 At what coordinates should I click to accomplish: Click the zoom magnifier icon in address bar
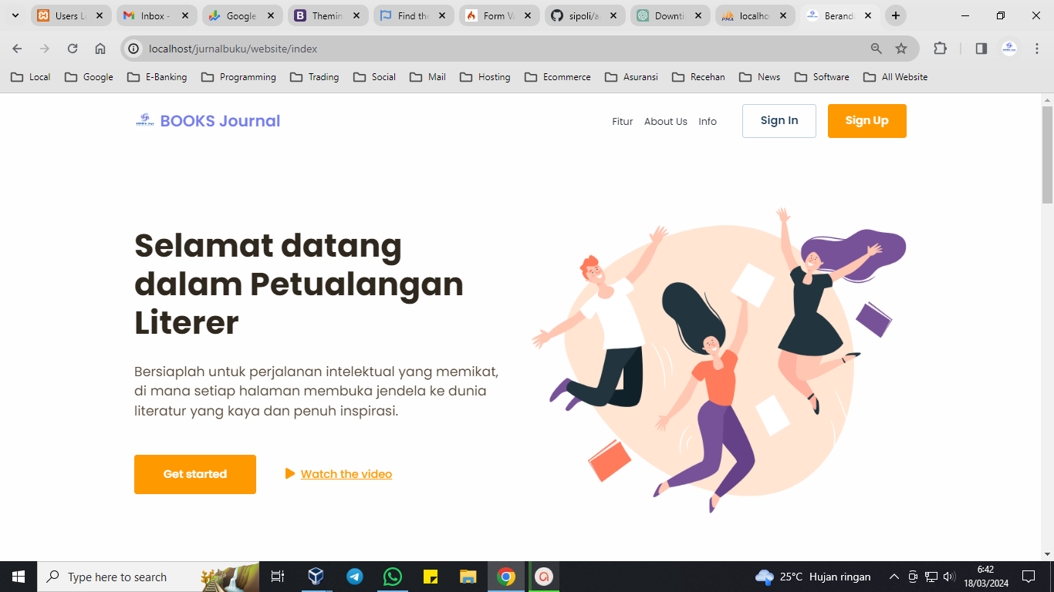(877, 49)
